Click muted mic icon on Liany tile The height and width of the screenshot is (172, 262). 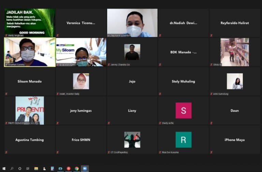pyautogui.click(x=109, y=123)
